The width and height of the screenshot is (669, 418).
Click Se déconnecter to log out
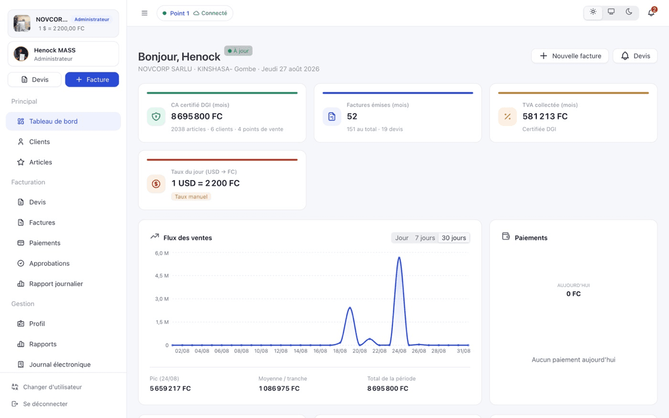(x=40, y=404)
